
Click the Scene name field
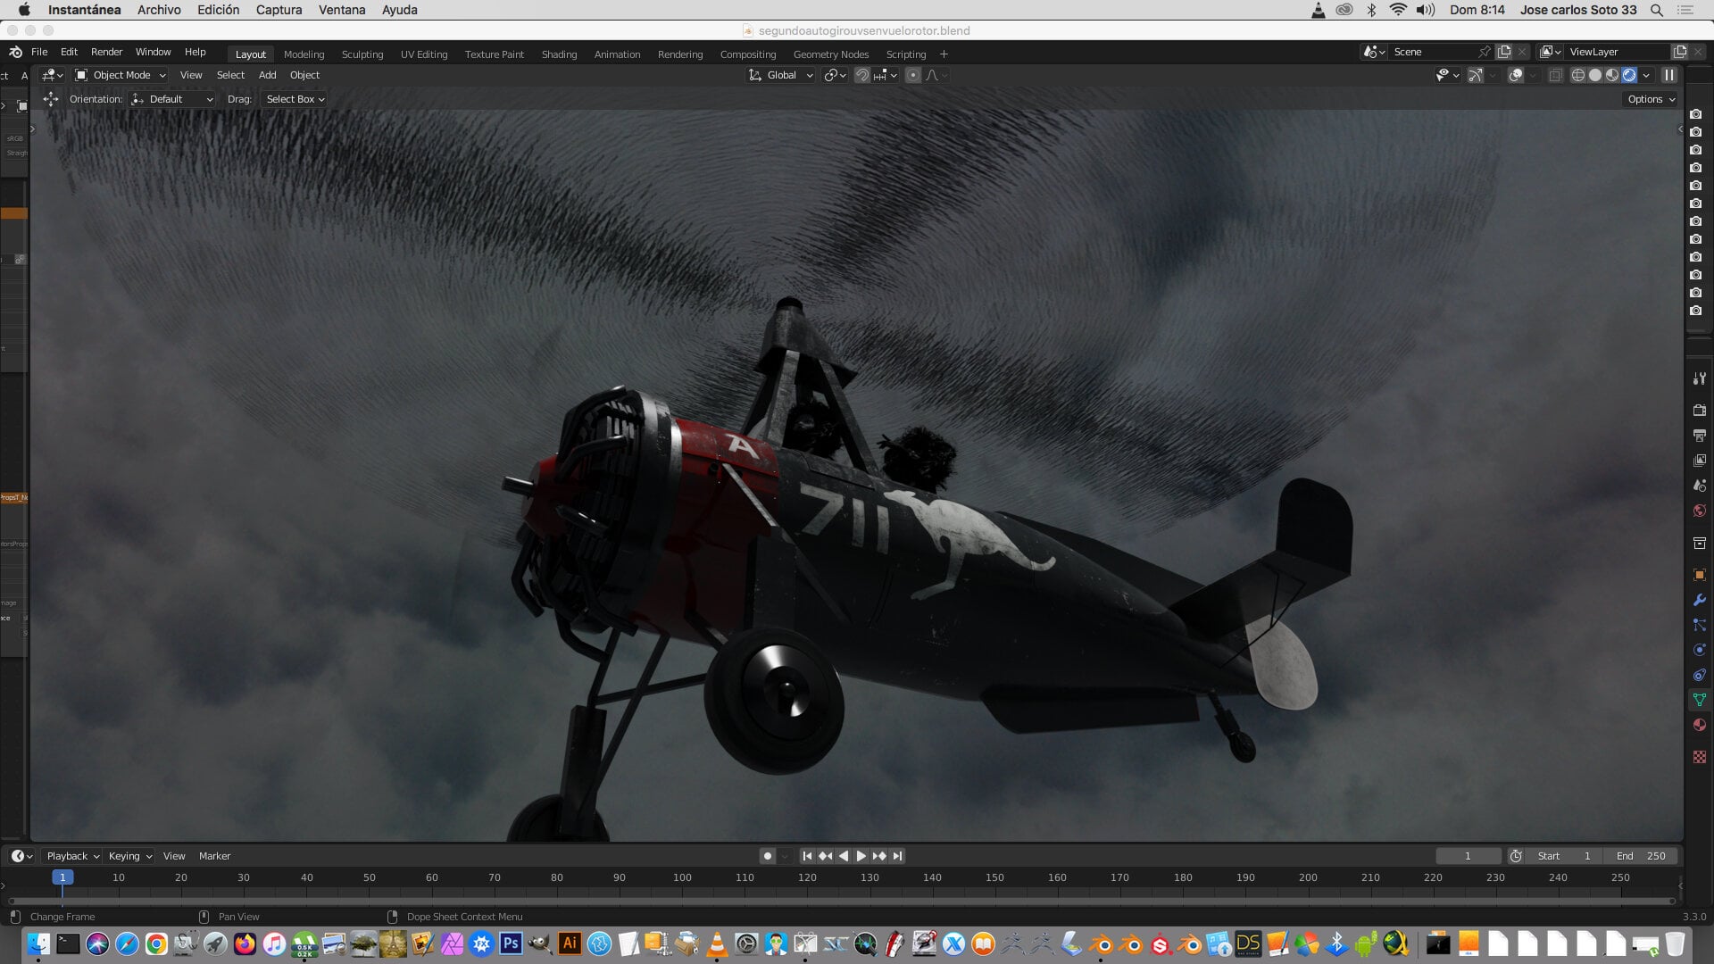coord(1431,52)
